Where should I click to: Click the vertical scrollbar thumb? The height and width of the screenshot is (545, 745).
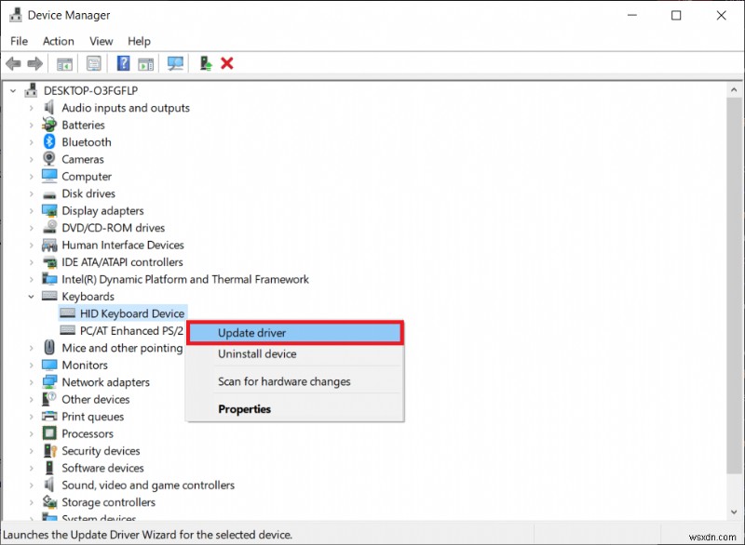[x=734, y=286]
